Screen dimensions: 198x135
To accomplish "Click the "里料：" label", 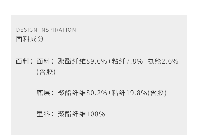I will coord(45,114).
